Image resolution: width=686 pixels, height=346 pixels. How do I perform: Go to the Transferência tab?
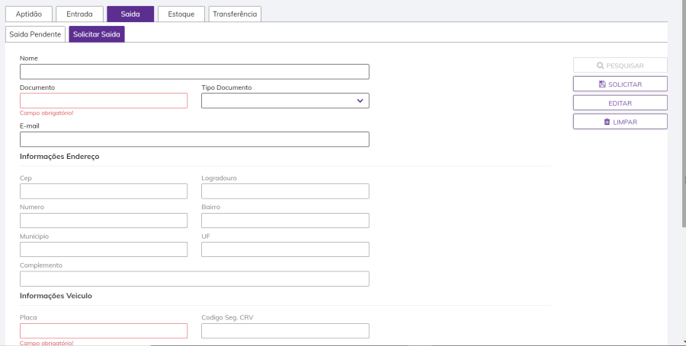235,14
